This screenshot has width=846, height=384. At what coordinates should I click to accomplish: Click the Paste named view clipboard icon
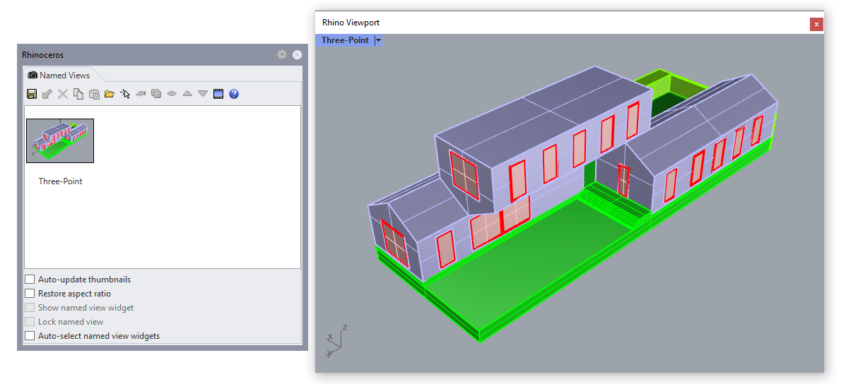point(94,94)
